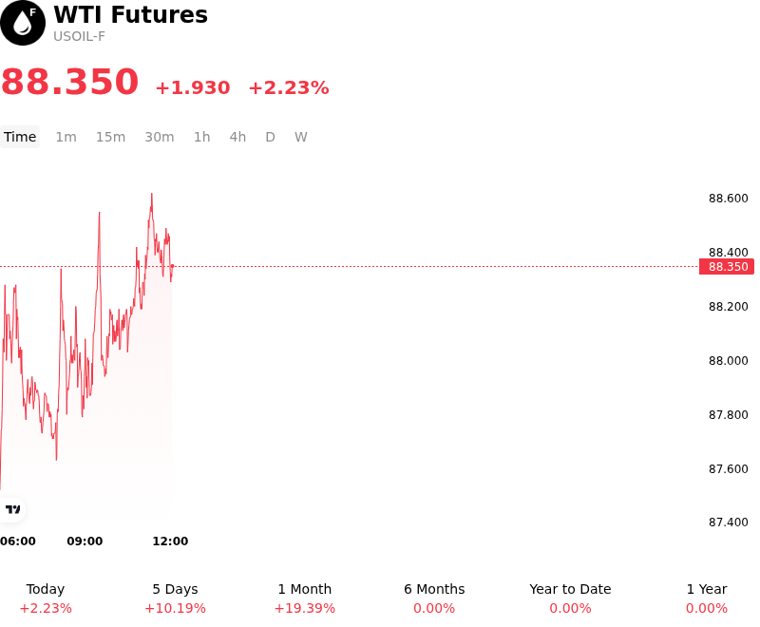The width and height of the screenshot is (760, 627).
Task: Click the red 88.350 price label
Action: 727,267
